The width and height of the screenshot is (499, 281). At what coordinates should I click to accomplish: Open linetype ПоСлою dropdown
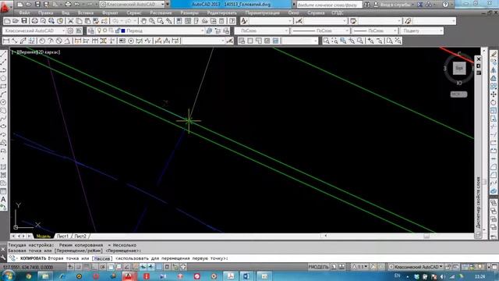pos(320,31)
